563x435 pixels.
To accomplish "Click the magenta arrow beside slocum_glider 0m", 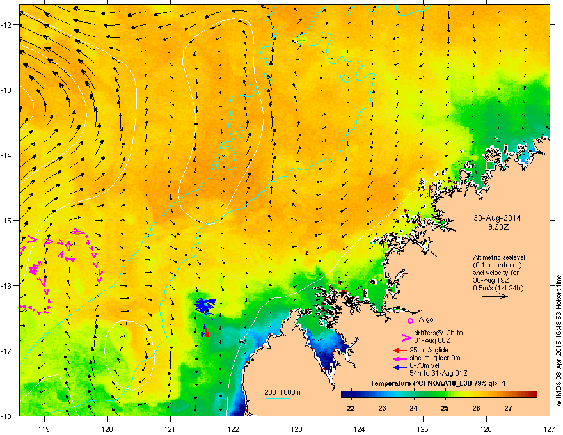I will point(400,358).
